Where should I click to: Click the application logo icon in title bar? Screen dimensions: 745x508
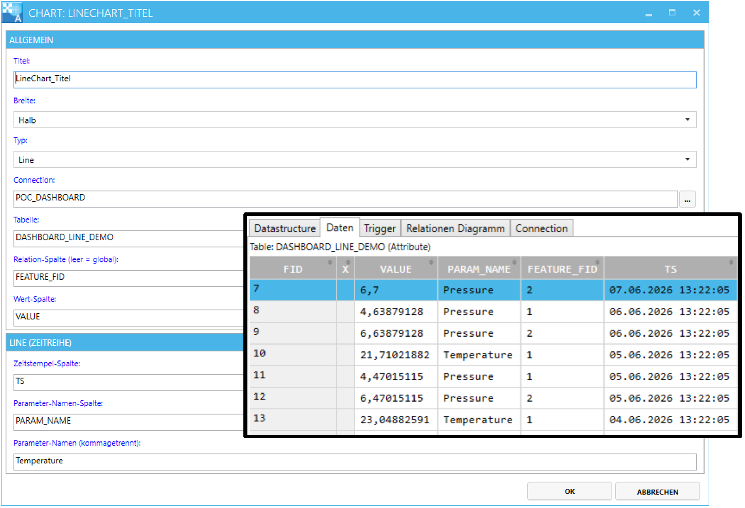coord(12,13)
